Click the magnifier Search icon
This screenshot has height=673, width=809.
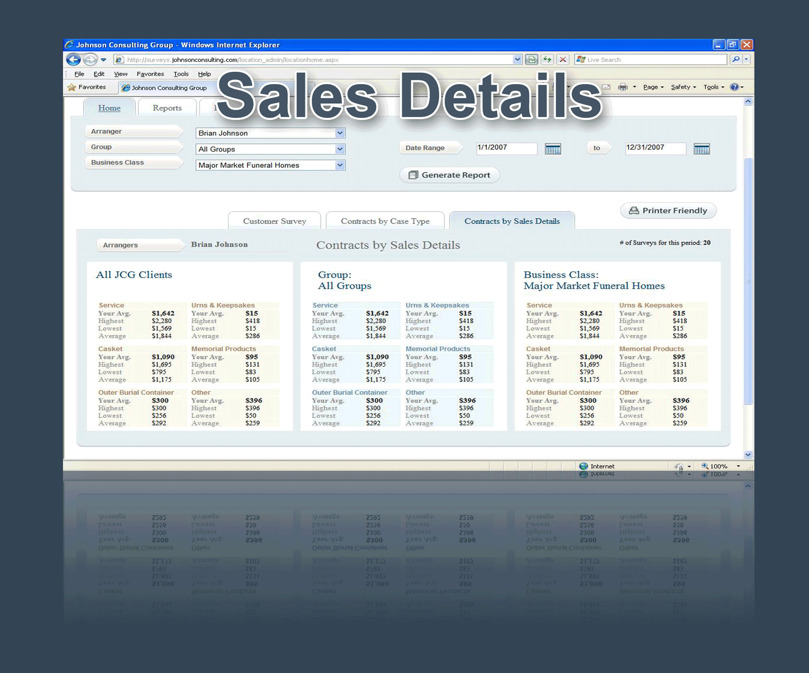[736, 60]
